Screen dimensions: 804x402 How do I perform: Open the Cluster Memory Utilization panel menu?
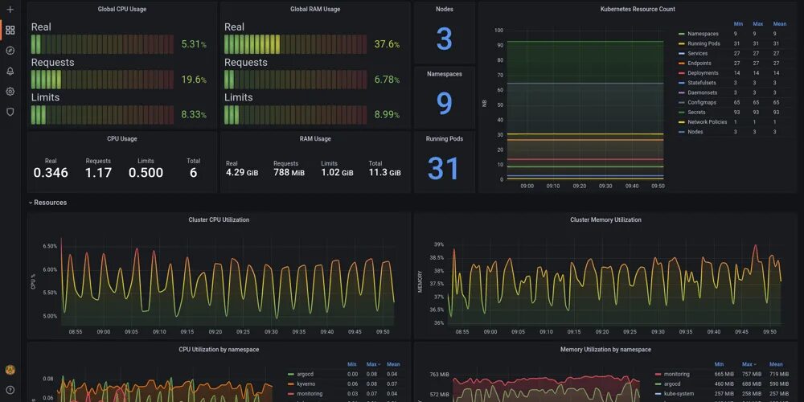click(x=605, y=219)
